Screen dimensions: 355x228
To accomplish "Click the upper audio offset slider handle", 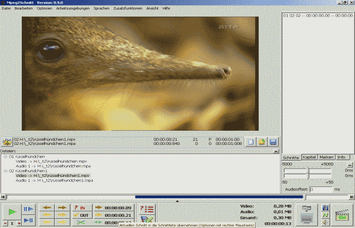I will 308,170.
